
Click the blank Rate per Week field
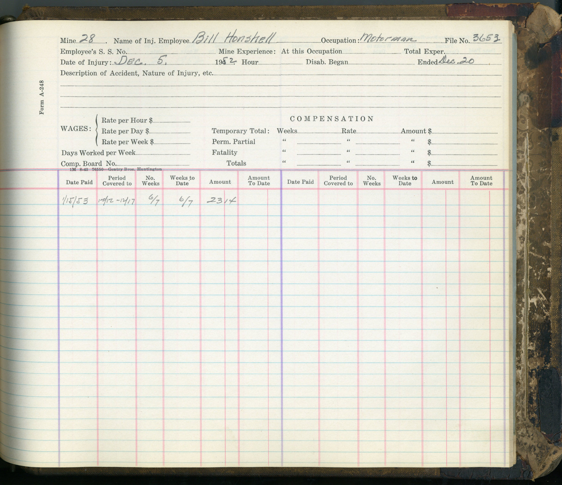click(172, 142)
